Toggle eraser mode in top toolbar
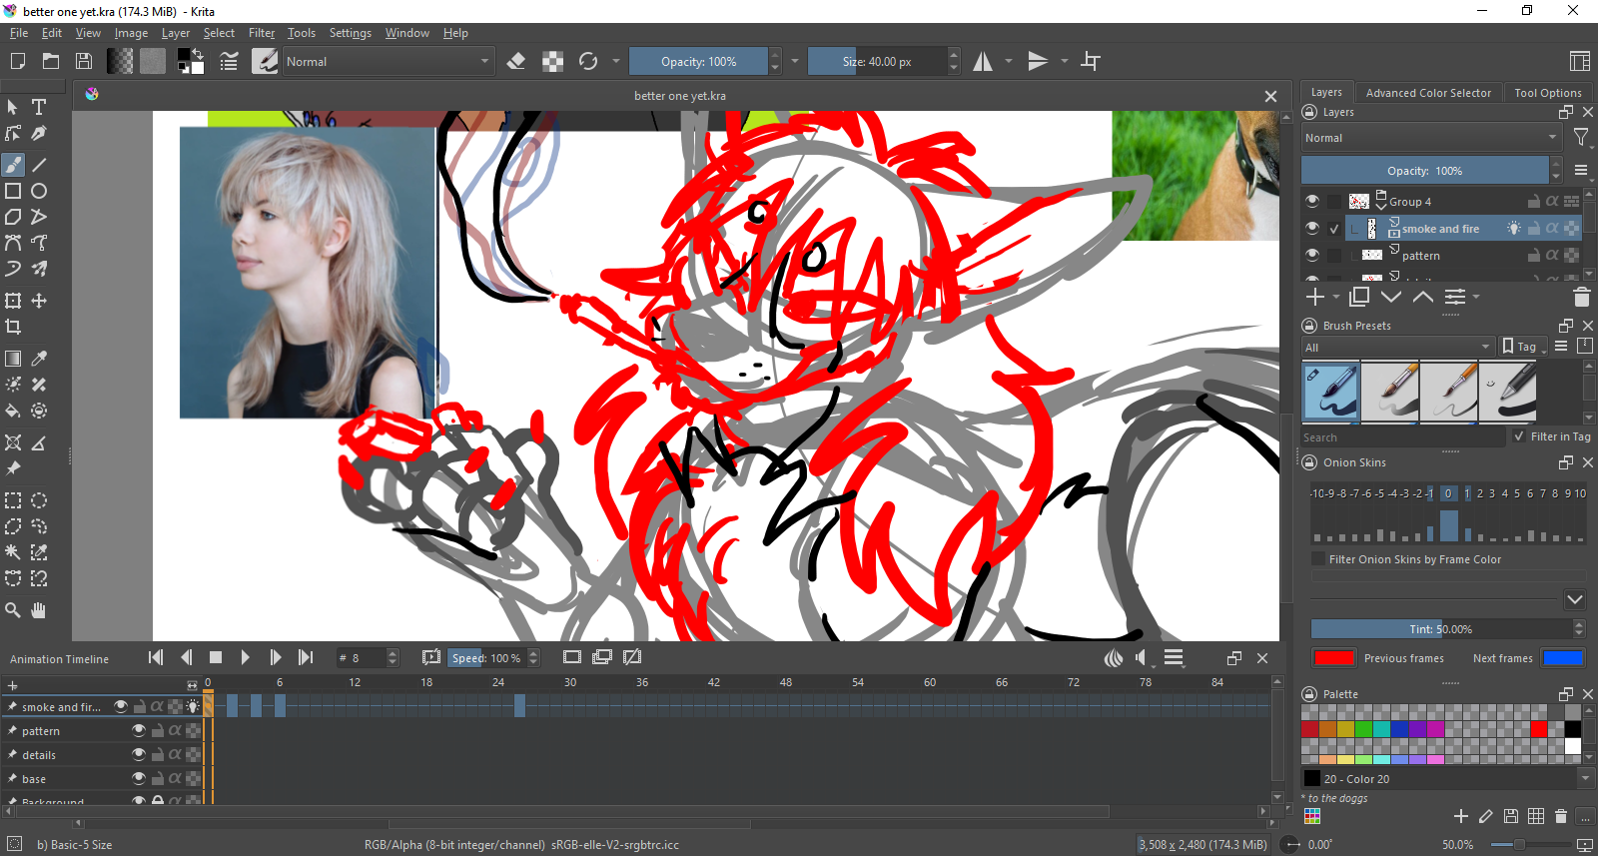1598x856 pixels. point(516,62)
